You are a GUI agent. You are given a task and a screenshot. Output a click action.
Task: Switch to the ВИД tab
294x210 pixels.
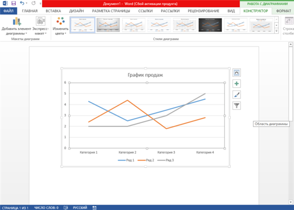tap(231, 11)
